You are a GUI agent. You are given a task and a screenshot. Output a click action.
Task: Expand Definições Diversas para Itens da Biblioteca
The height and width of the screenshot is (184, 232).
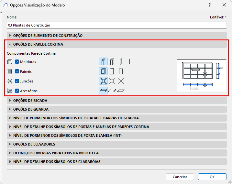[117, 153]
